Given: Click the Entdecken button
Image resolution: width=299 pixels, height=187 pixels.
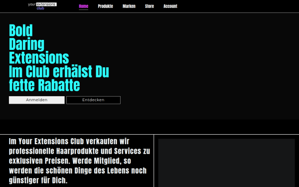Looking at the screenshot, I should [x=94, y=100].
